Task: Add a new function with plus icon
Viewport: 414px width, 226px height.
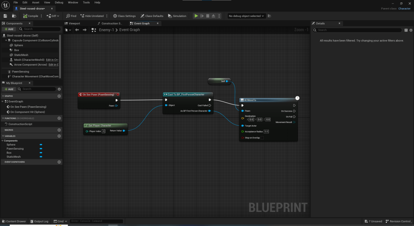Action: click(x=59, y=118)
